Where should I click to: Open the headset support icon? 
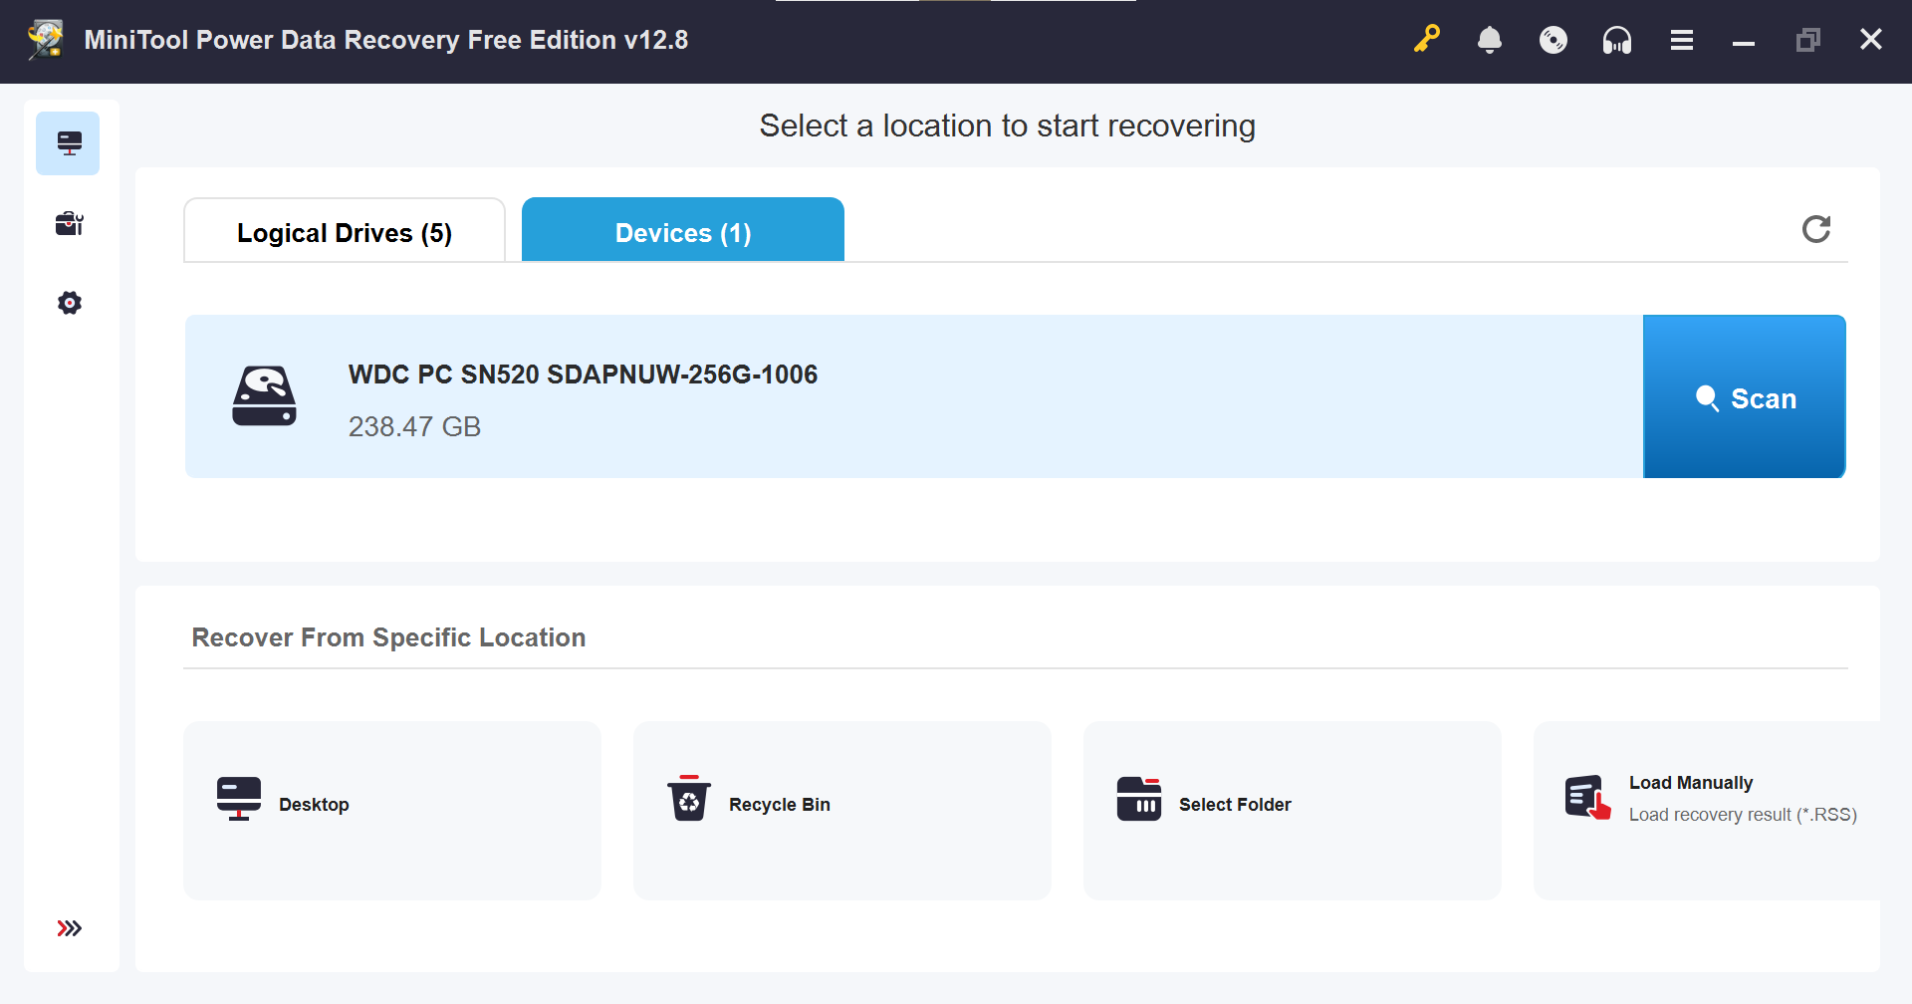[1617, 40]
